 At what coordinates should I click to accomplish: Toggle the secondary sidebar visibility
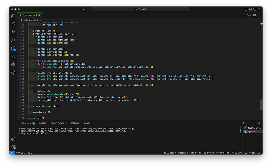[255, 9]
